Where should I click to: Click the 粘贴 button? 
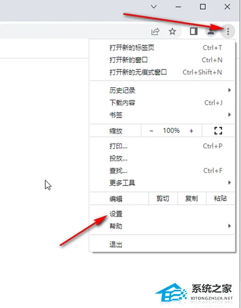click(x=220, y=198)
